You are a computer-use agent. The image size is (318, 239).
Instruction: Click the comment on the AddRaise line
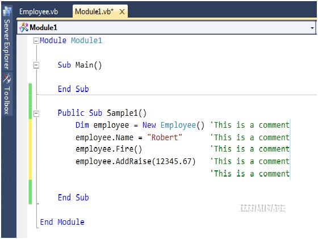pos(250,161)
